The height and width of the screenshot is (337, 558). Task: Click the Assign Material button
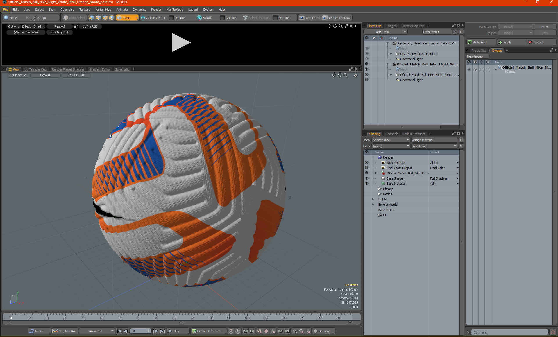coord(434,140)
